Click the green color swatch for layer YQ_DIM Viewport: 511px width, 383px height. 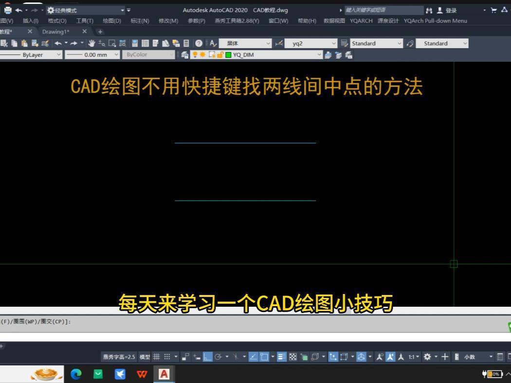[228, 54]
